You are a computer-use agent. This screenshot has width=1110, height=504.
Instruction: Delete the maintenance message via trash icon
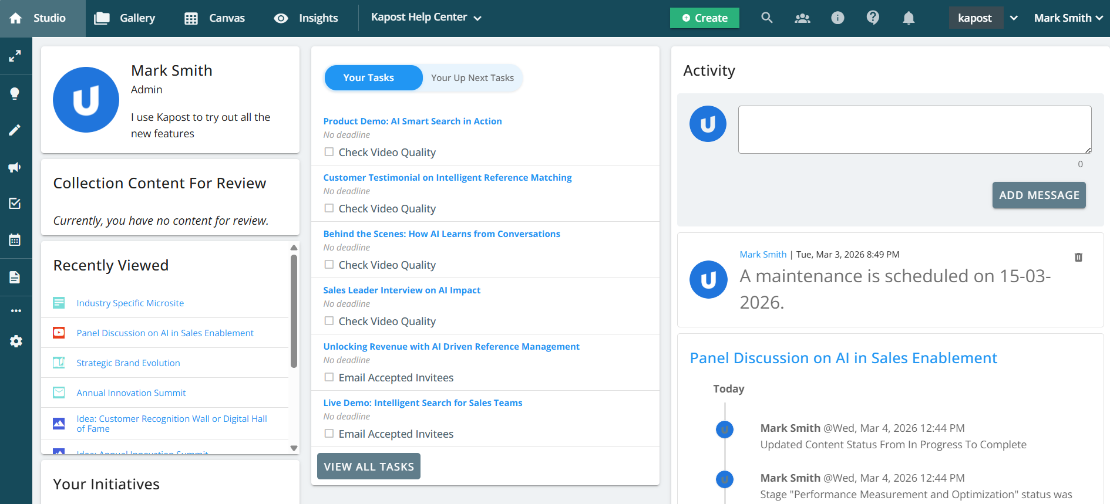pyautogui.click(x=1078, y=257)
